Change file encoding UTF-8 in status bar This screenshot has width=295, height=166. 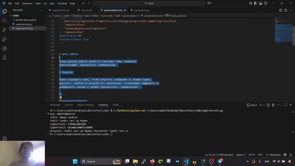point(252,155)
